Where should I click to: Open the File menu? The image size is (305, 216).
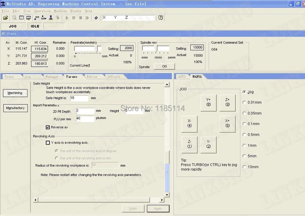tap(5, 11)
